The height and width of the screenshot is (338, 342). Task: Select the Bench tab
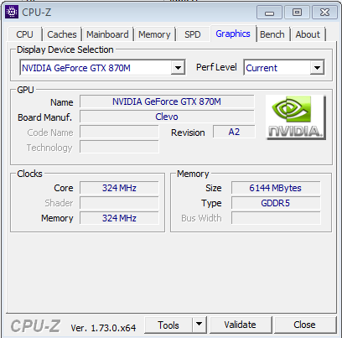[272, 34]
